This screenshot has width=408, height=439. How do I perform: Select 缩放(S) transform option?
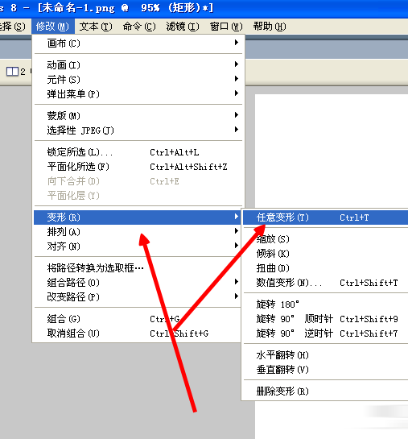coord(325,239)
